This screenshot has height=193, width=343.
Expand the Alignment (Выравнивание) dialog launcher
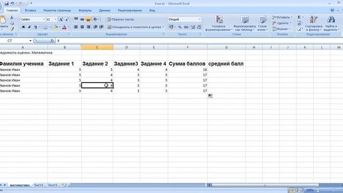coord(163,34)
